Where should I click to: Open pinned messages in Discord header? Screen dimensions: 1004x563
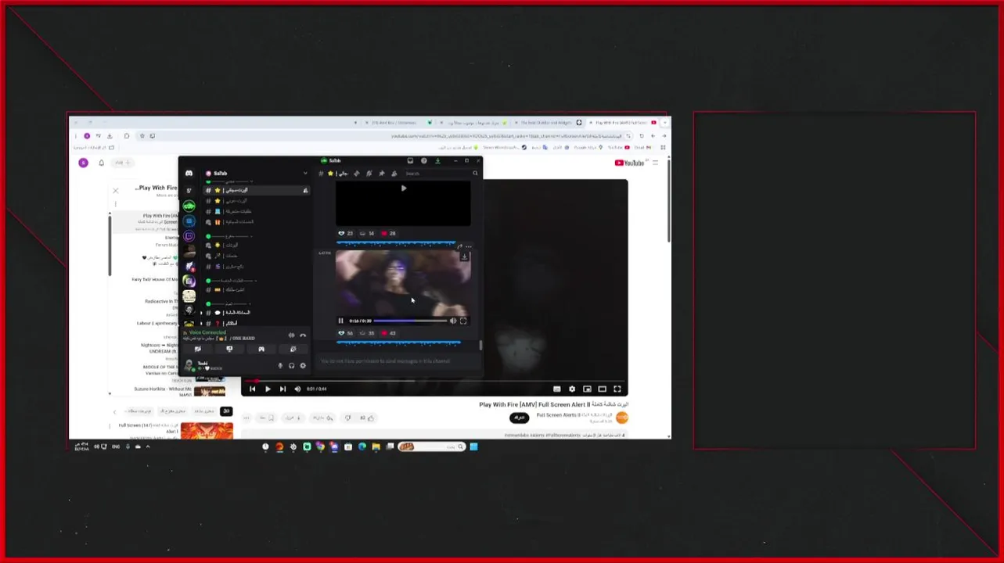381,174
